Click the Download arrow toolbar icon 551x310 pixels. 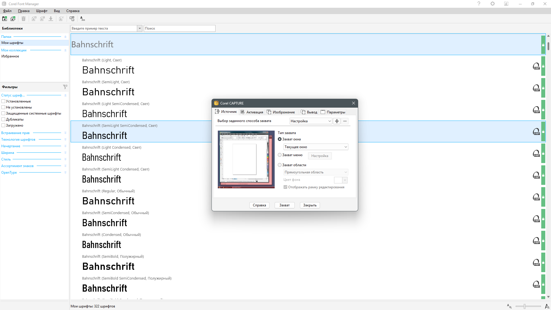(x=51, y=19)
